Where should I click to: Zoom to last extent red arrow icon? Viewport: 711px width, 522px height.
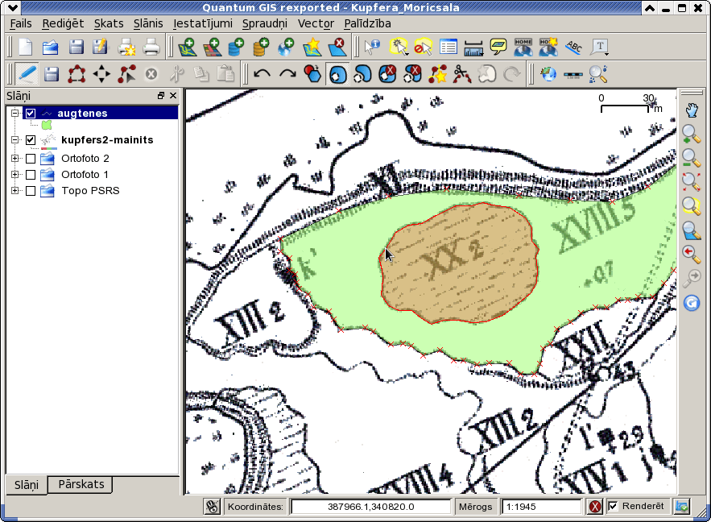692,255
